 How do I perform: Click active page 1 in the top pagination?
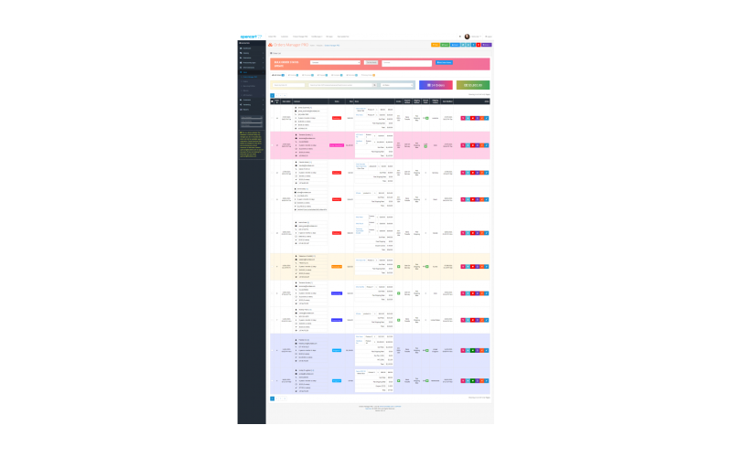[272, 96]
